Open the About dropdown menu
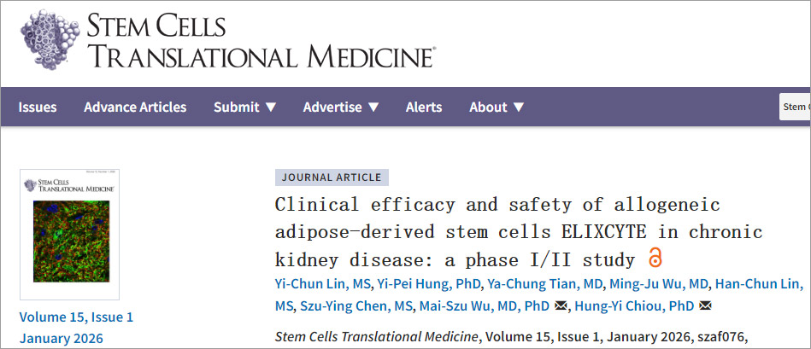Viewport: 811px width, 349px height. click(x=497, y=107)
